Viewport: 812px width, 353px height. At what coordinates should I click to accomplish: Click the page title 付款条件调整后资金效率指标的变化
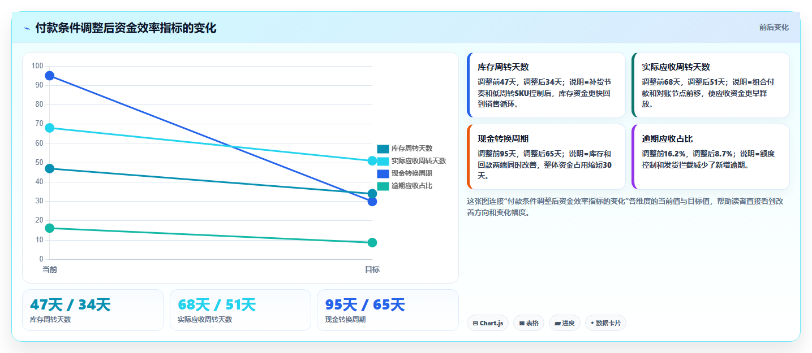click(126, 28)
